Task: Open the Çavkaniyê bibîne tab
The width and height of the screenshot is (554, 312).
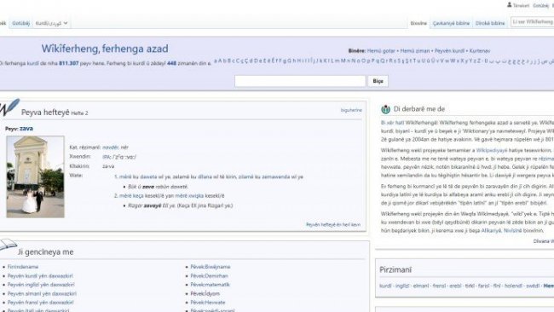Action: [x=451, y=23]
